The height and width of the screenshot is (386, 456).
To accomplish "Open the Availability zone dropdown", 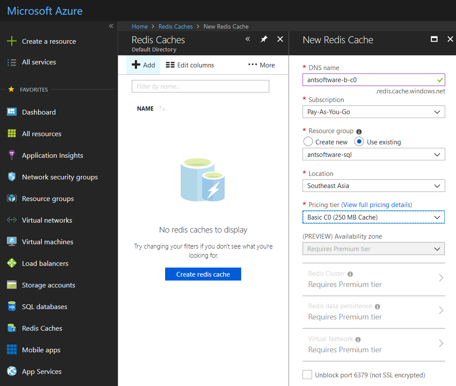I will coord(374,249).
